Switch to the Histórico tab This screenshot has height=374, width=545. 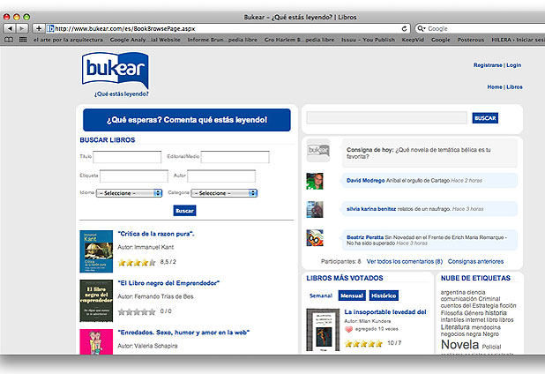click(383, 295)
